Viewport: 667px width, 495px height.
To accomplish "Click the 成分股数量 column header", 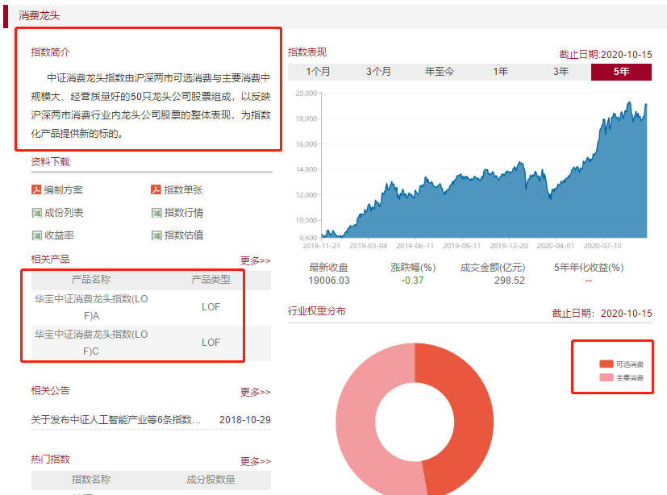I will [211, 479].
